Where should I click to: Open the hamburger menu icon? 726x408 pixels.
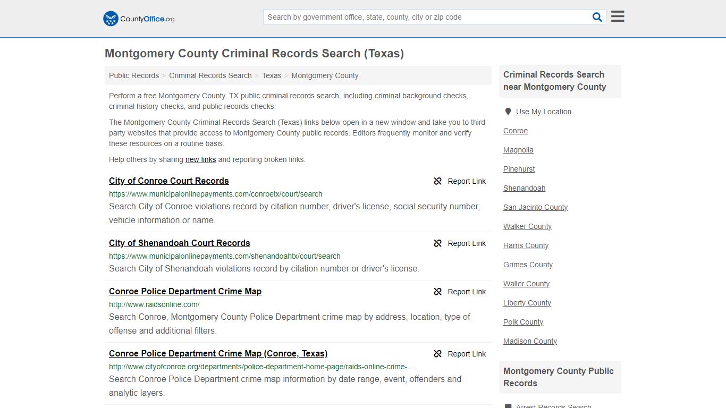pyautogui.click(x=618, y=16)
